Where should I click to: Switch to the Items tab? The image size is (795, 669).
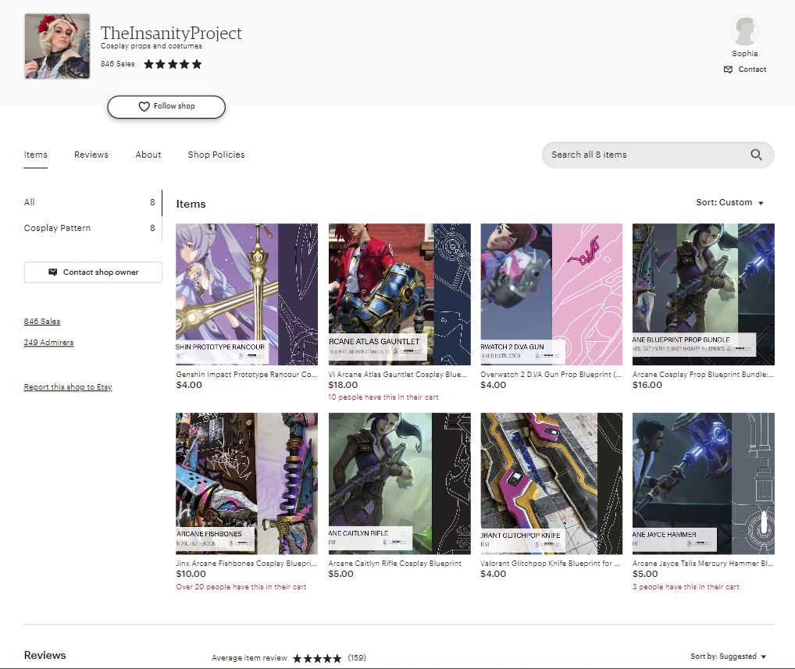click(35, 155)
